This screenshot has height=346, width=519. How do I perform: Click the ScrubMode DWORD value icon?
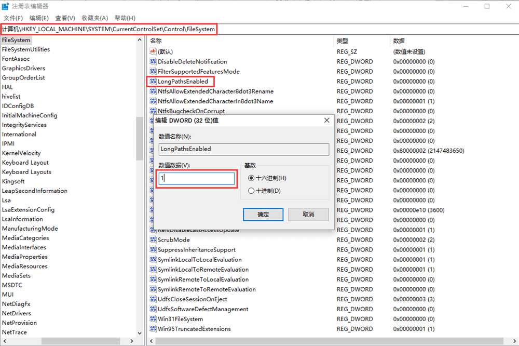(153, 240)
